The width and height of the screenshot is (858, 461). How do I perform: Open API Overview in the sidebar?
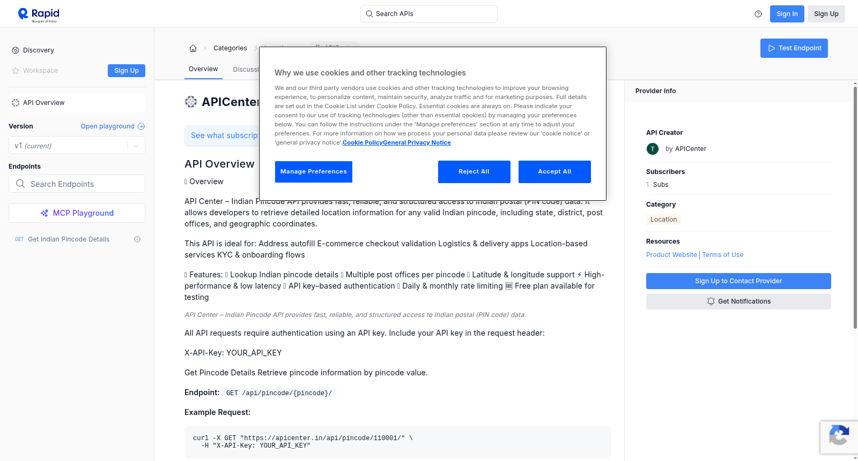pos(77,103)
